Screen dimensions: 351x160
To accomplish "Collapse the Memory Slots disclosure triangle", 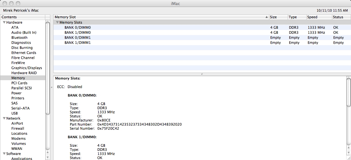I will pyautogui.click(x=57, y=22).
